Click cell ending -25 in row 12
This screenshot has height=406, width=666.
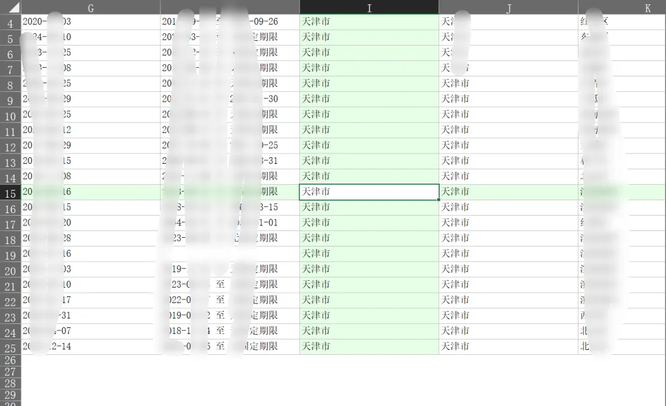pyautogui.click(x=230, y=145)
